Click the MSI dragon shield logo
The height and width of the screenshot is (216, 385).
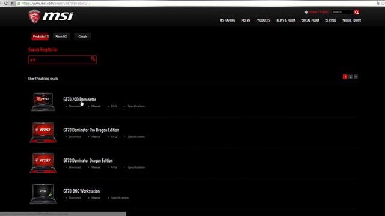click(34, 16)
